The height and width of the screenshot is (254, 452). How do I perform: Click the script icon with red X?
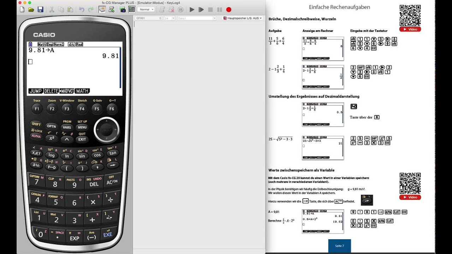(172, 10)
